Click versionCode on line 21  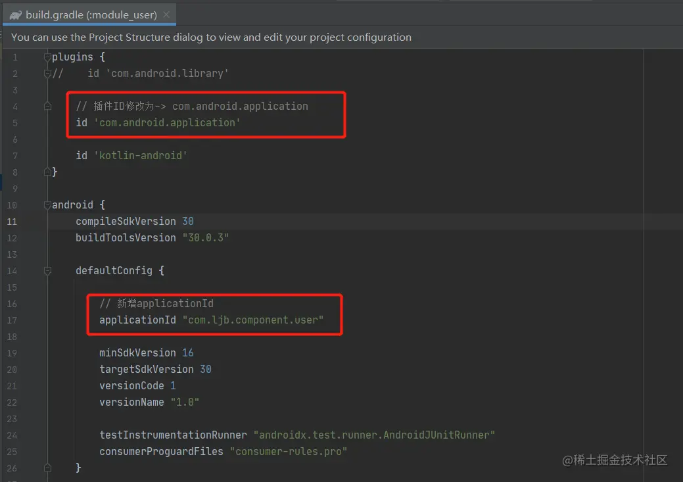click(131, 386)
